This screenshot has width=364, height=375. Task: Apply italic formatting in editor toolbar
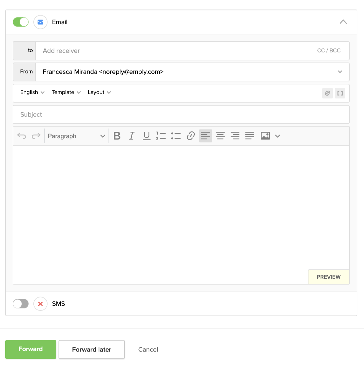[132, 136]
